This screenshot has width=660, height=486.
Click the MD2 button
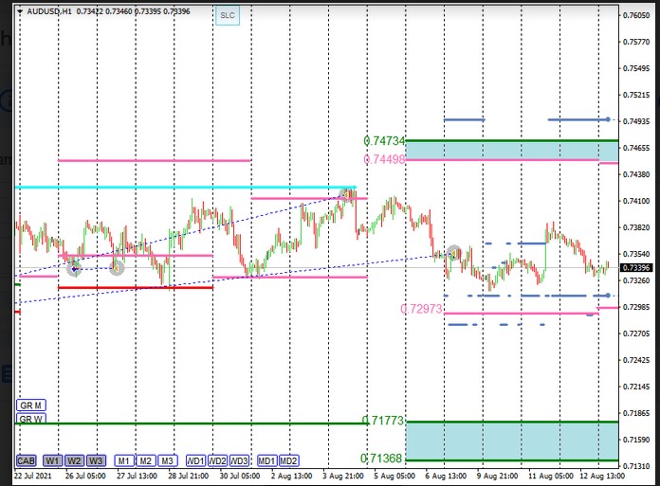click(x=289, y=460)
